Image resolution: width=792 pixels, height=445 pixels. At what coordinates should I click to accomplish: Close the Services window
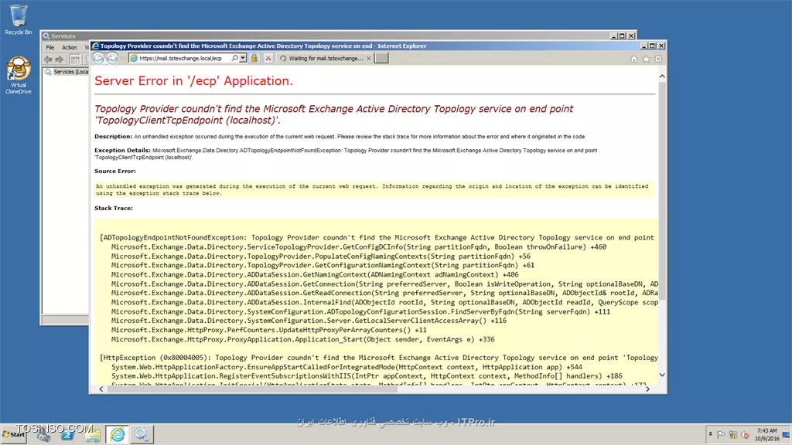coord(631,36)
